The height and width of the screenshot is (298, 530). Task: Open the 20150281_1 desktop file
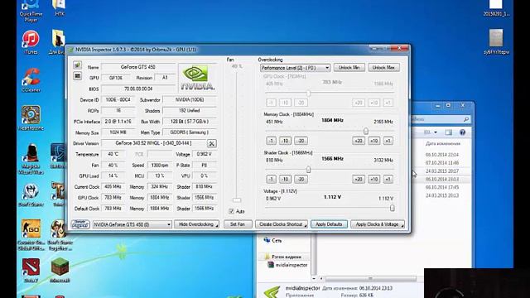click(x=496, y=8)
